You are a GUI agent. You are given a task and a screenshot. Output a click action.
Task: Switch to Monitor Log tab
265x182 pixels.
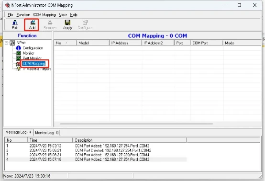(47, 133)
